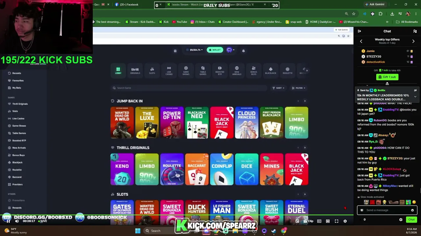Enter fullscreen on the stream player
The height and width of the screenshot is (236, 421).
pos(336,221)
